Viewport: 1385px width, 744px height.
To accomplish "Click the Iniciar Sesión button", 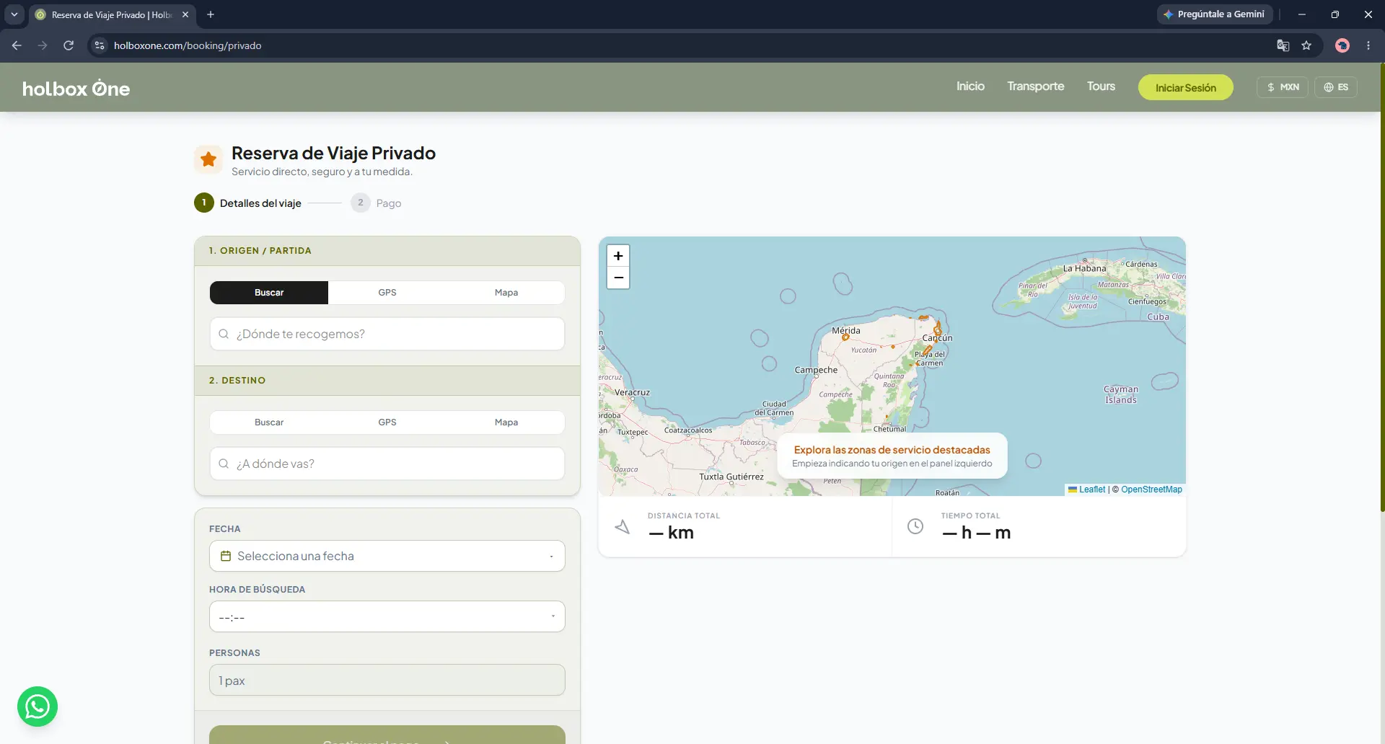I will [1186, 87].
